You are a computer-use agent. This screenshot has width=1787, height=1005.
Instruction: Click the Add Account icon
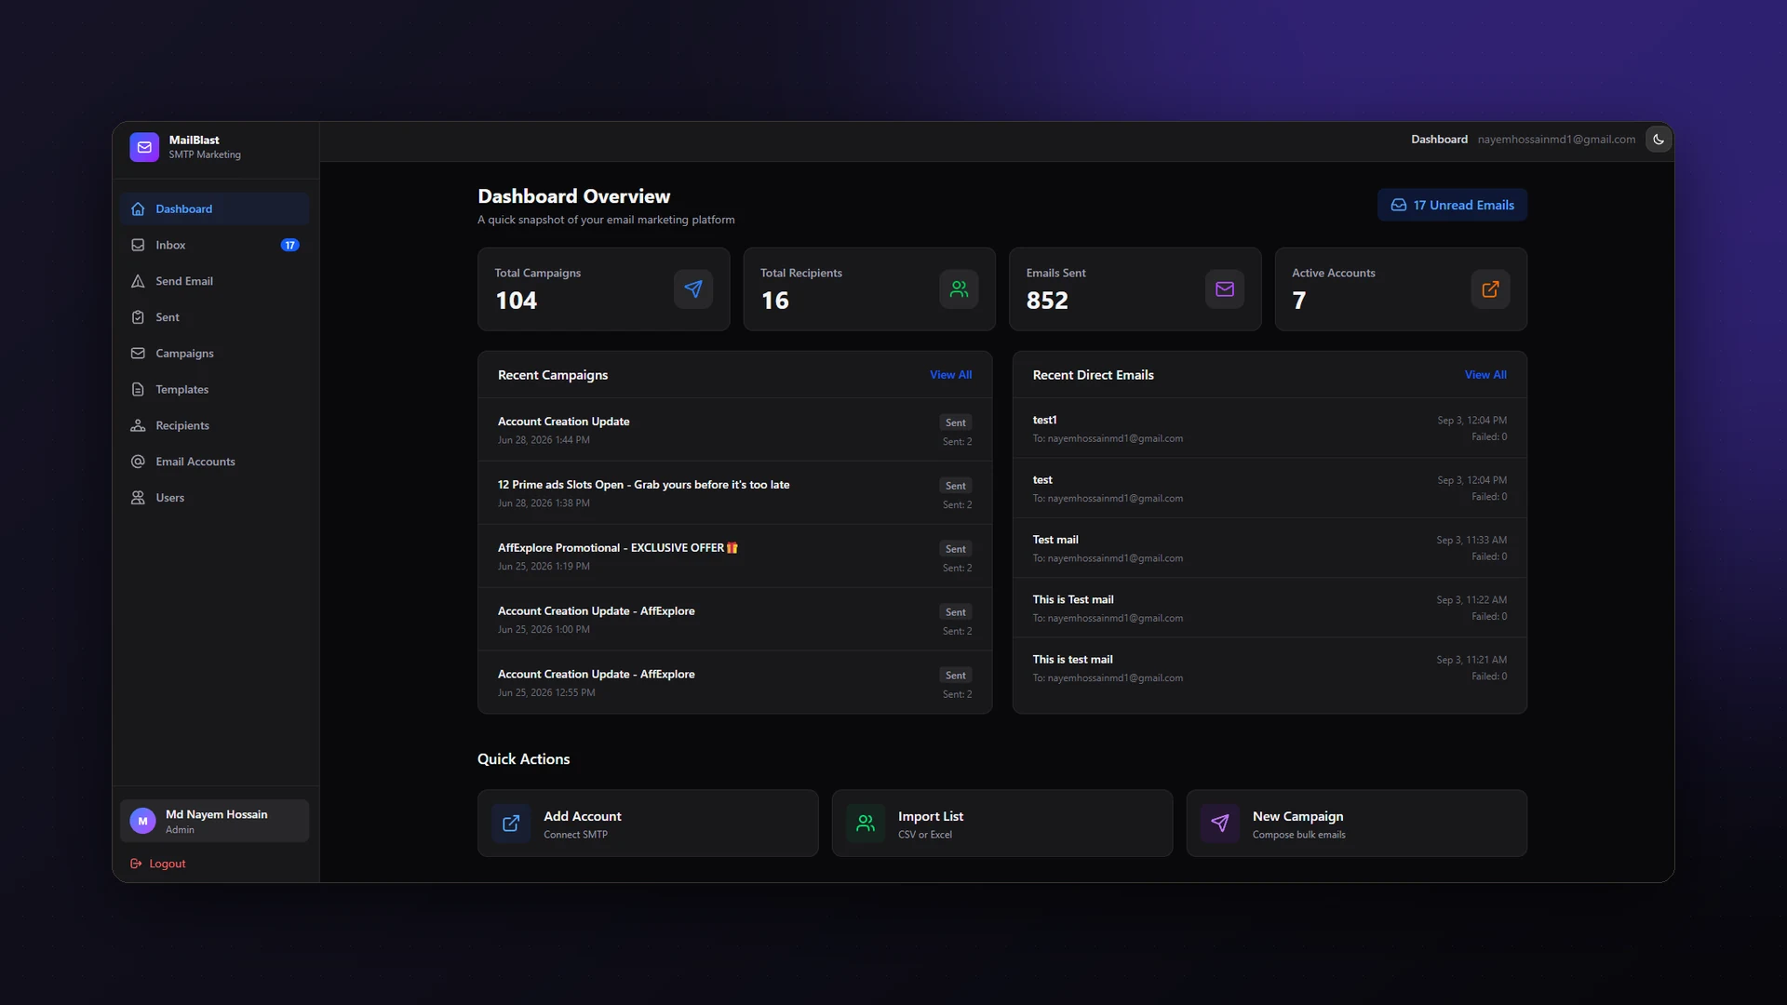click(x=511, y=824)
